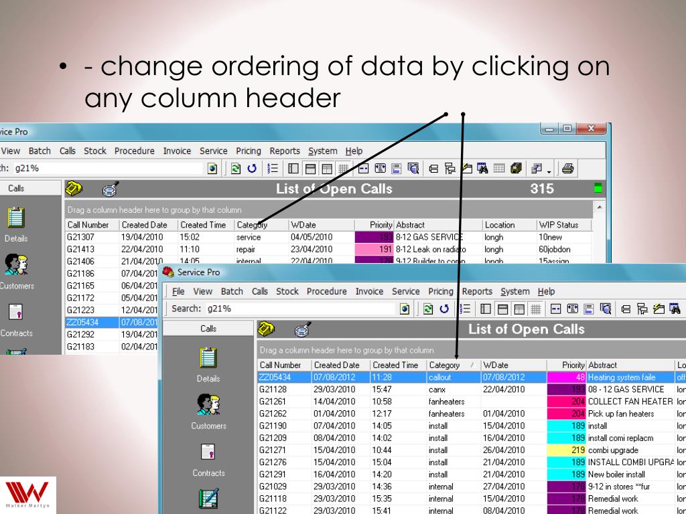Click the web page globe icon in front window toolbar

pos(405,309)
